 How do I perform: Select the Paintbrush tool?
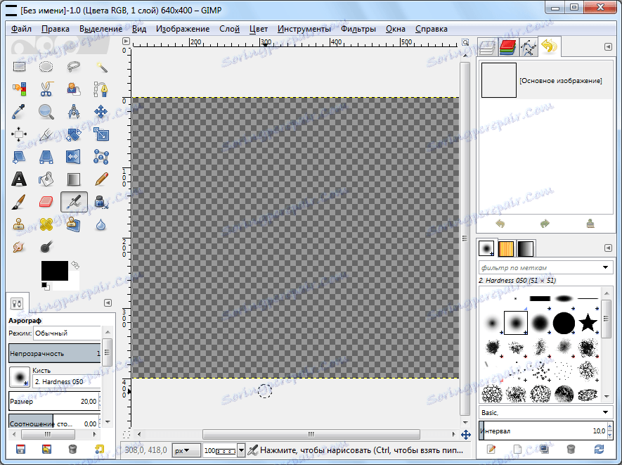point(19,202)
